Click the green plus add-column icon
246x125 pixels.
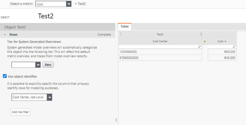click(205, 41)
